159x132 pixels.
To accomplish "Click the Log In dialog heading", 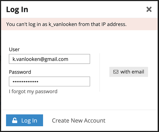I will click(17, 10).
